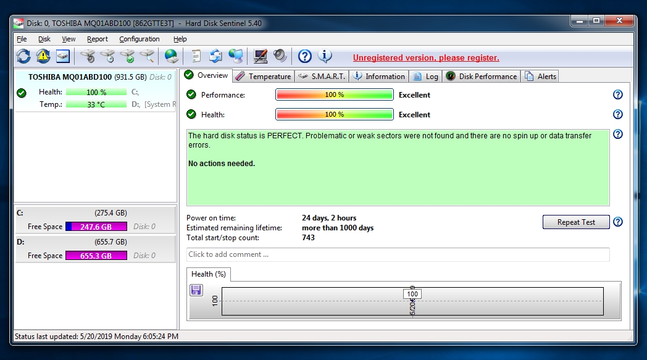Switch to the S.M.A.R.T. tab
The image size is (647, 360).
(322, 77)
